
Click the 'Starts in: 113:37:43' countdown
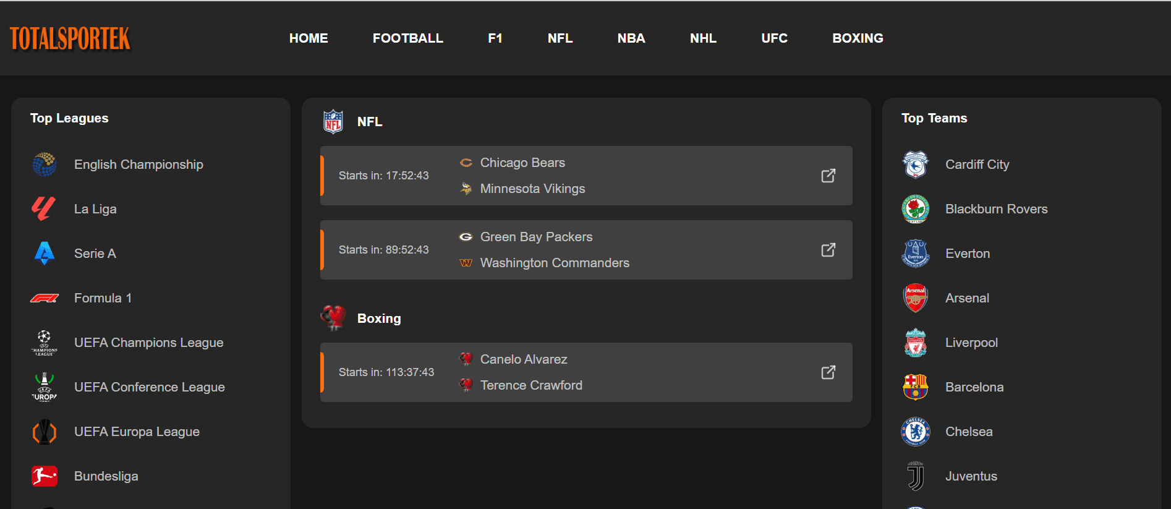[386, 372]
